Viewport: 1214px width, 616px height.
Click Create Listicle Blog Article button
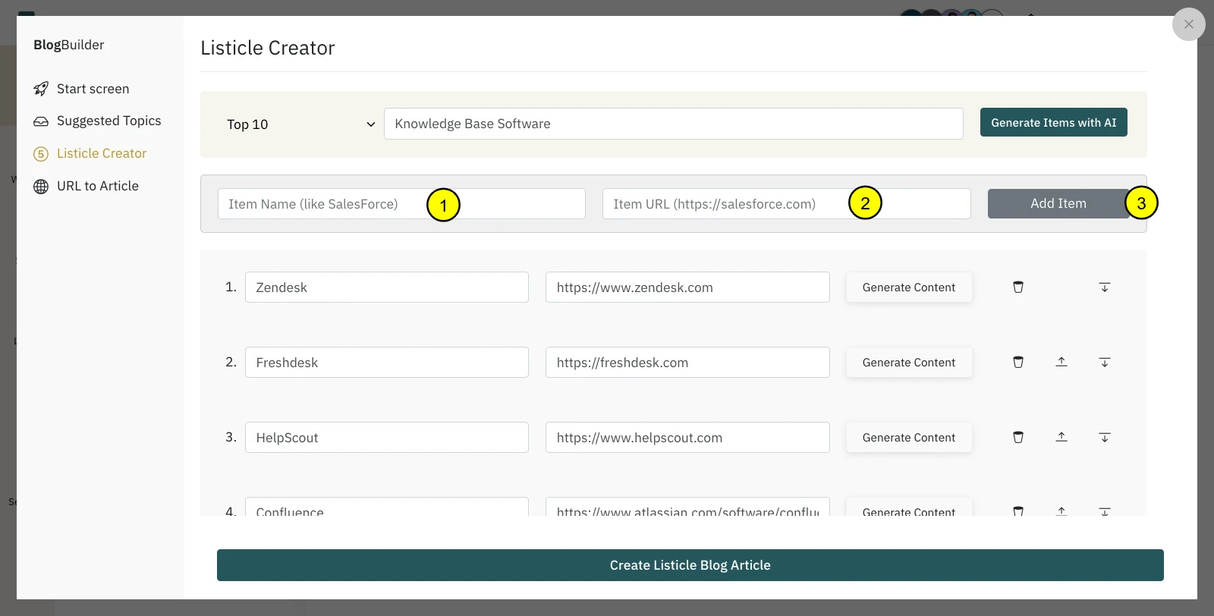[x=690, y=565]
